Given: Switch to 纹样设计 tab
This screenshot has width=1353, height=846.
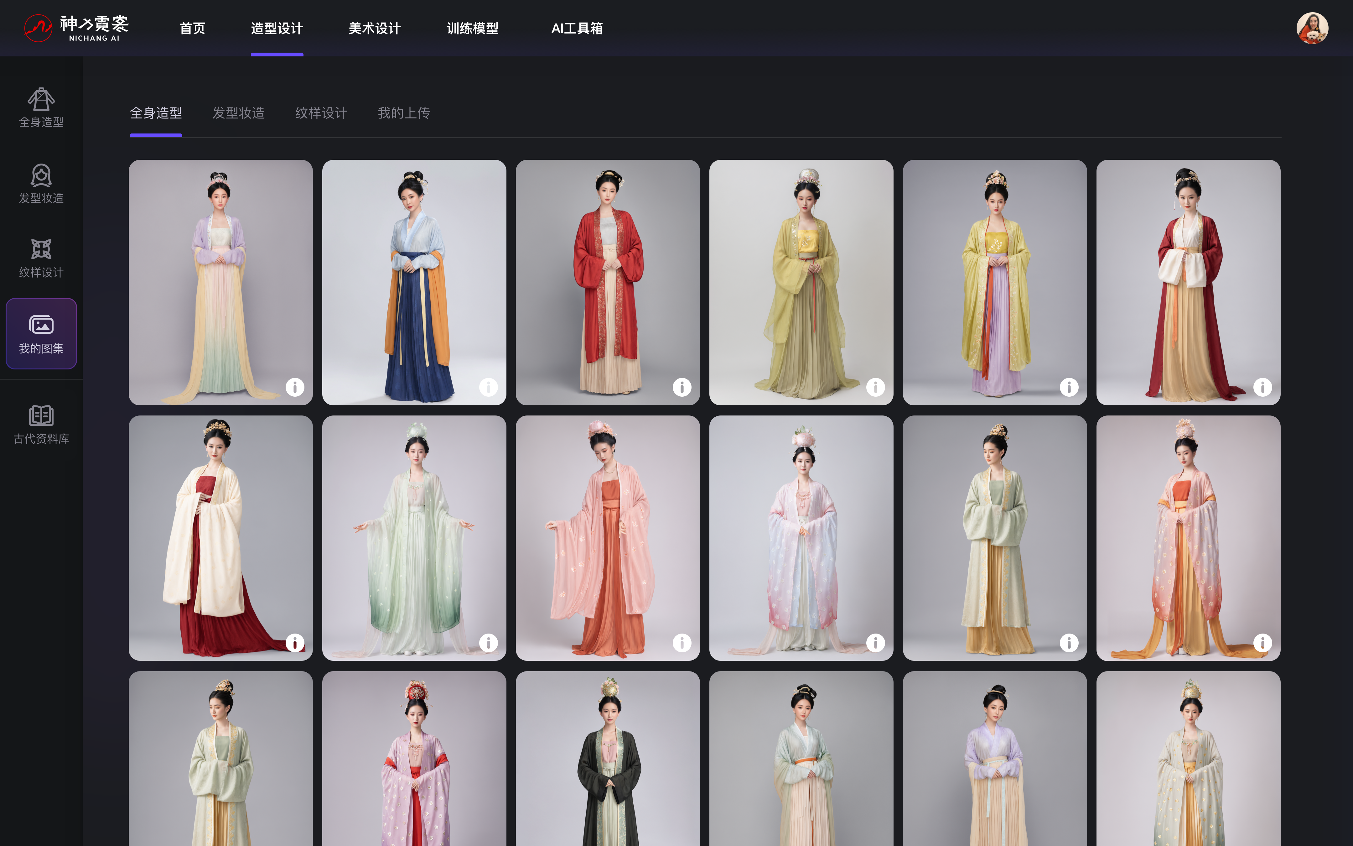Looking at the screenshot, I should 321,113.
